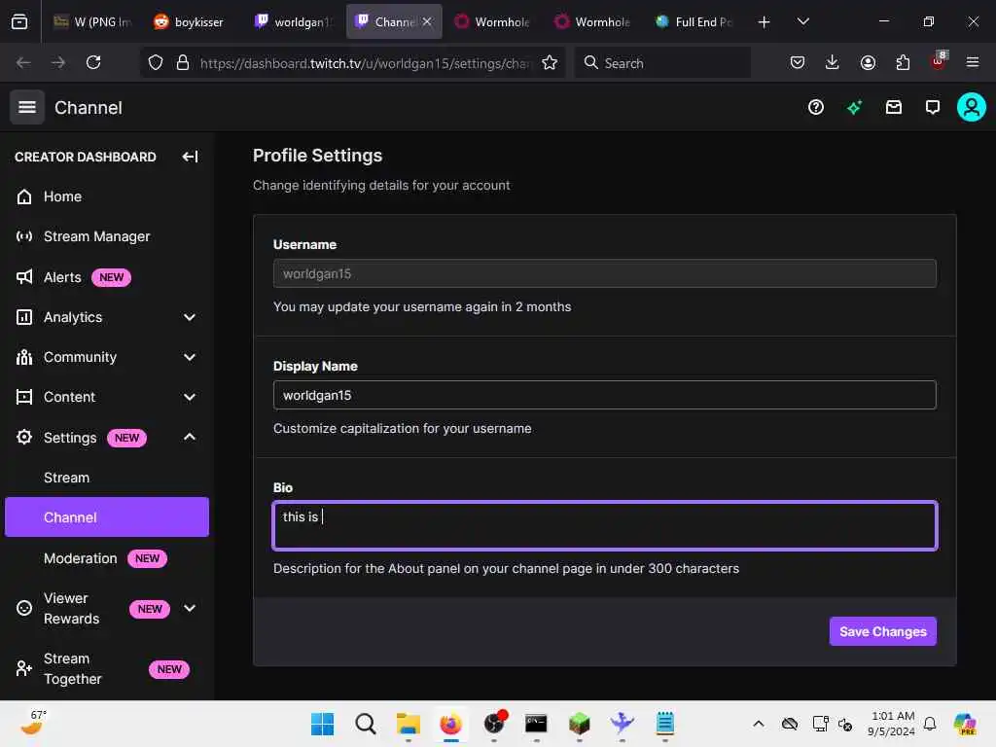Open File Explorer from taskbar
Image resolution: width=996 pixels, height=747 pixels.
point(408,724)
